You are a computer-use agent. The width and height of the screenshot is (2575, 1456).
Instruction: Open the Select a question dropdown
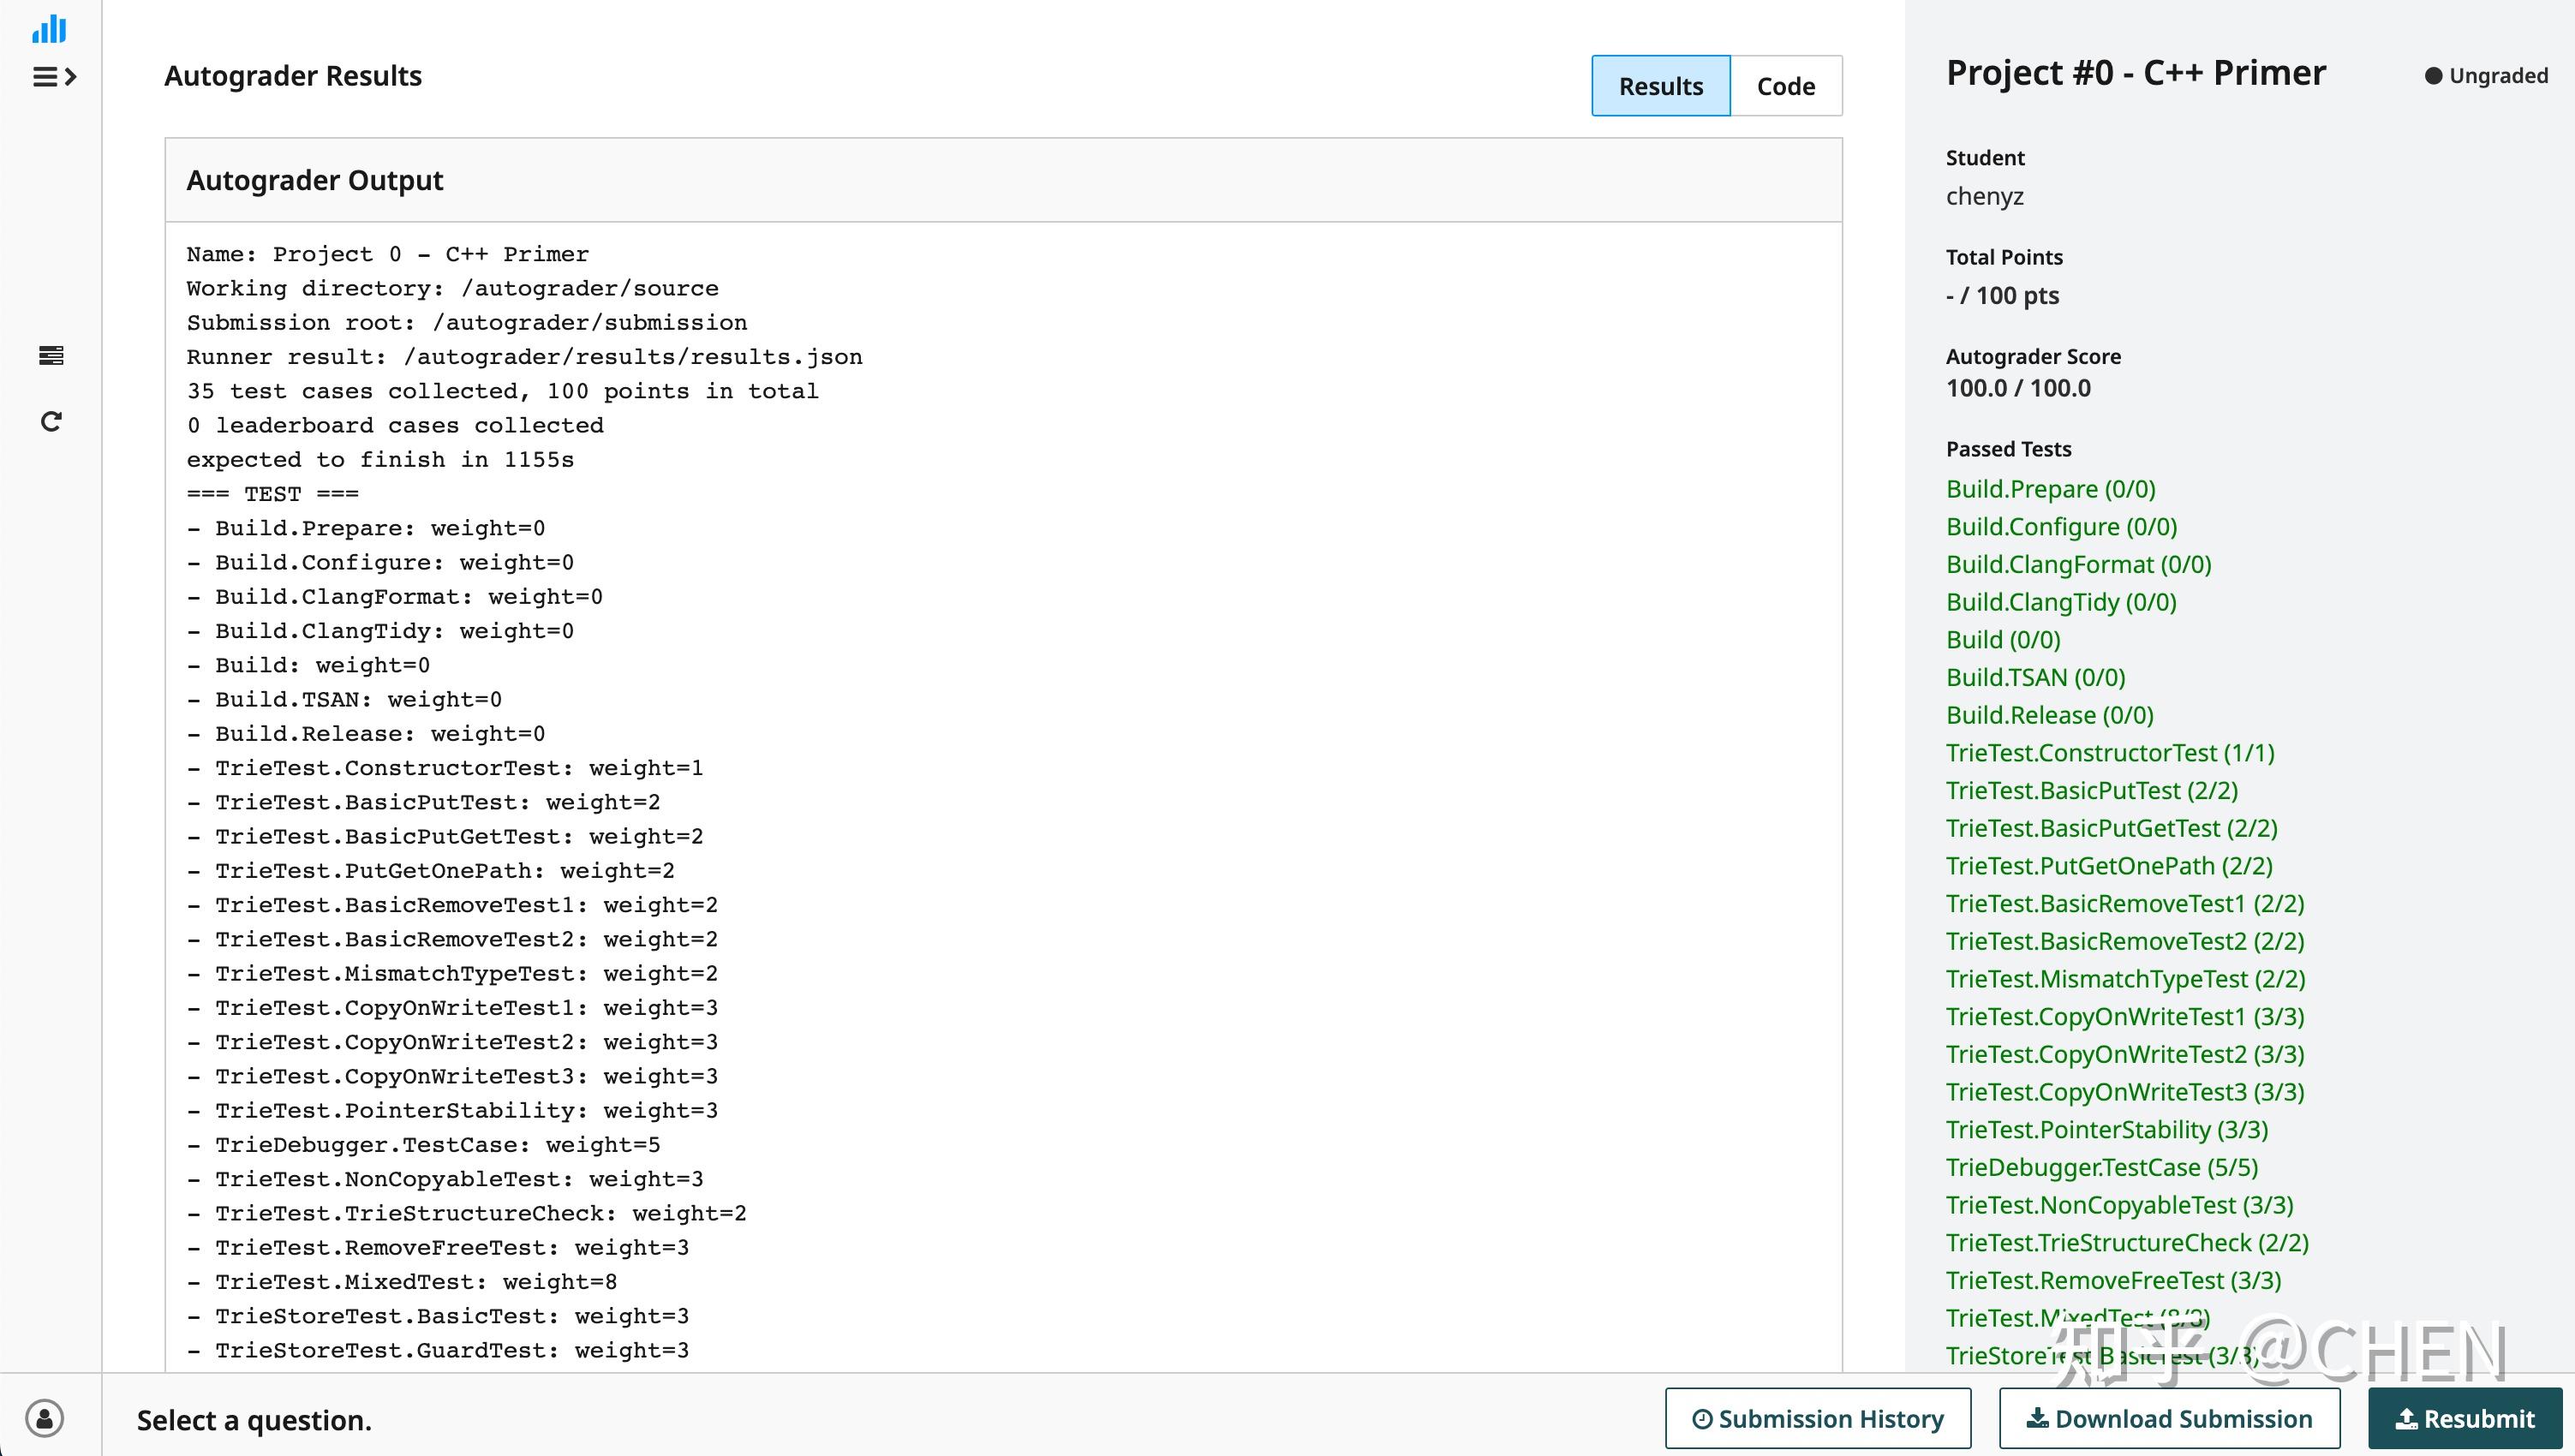(255, 1420)
